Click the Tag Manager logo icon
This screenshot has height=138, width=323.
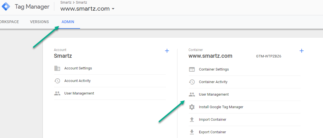pos(6,7)
